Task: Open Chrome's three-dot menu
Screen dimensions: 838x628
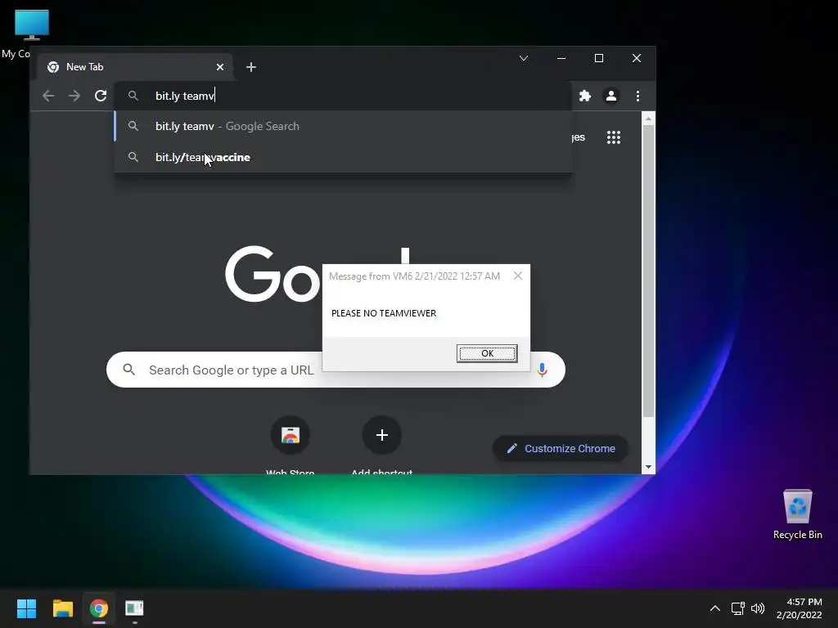Action: coord(638,96)
